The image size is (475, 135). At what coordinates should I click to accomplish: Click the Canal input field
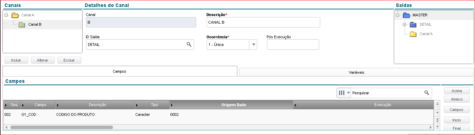point(141,22)
